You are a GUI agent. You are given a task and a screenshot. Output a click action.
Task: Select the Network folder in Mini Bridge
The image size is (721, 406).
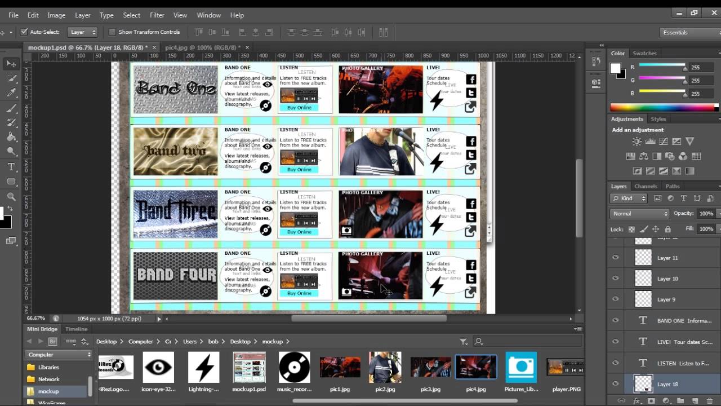tap(48, 379)
